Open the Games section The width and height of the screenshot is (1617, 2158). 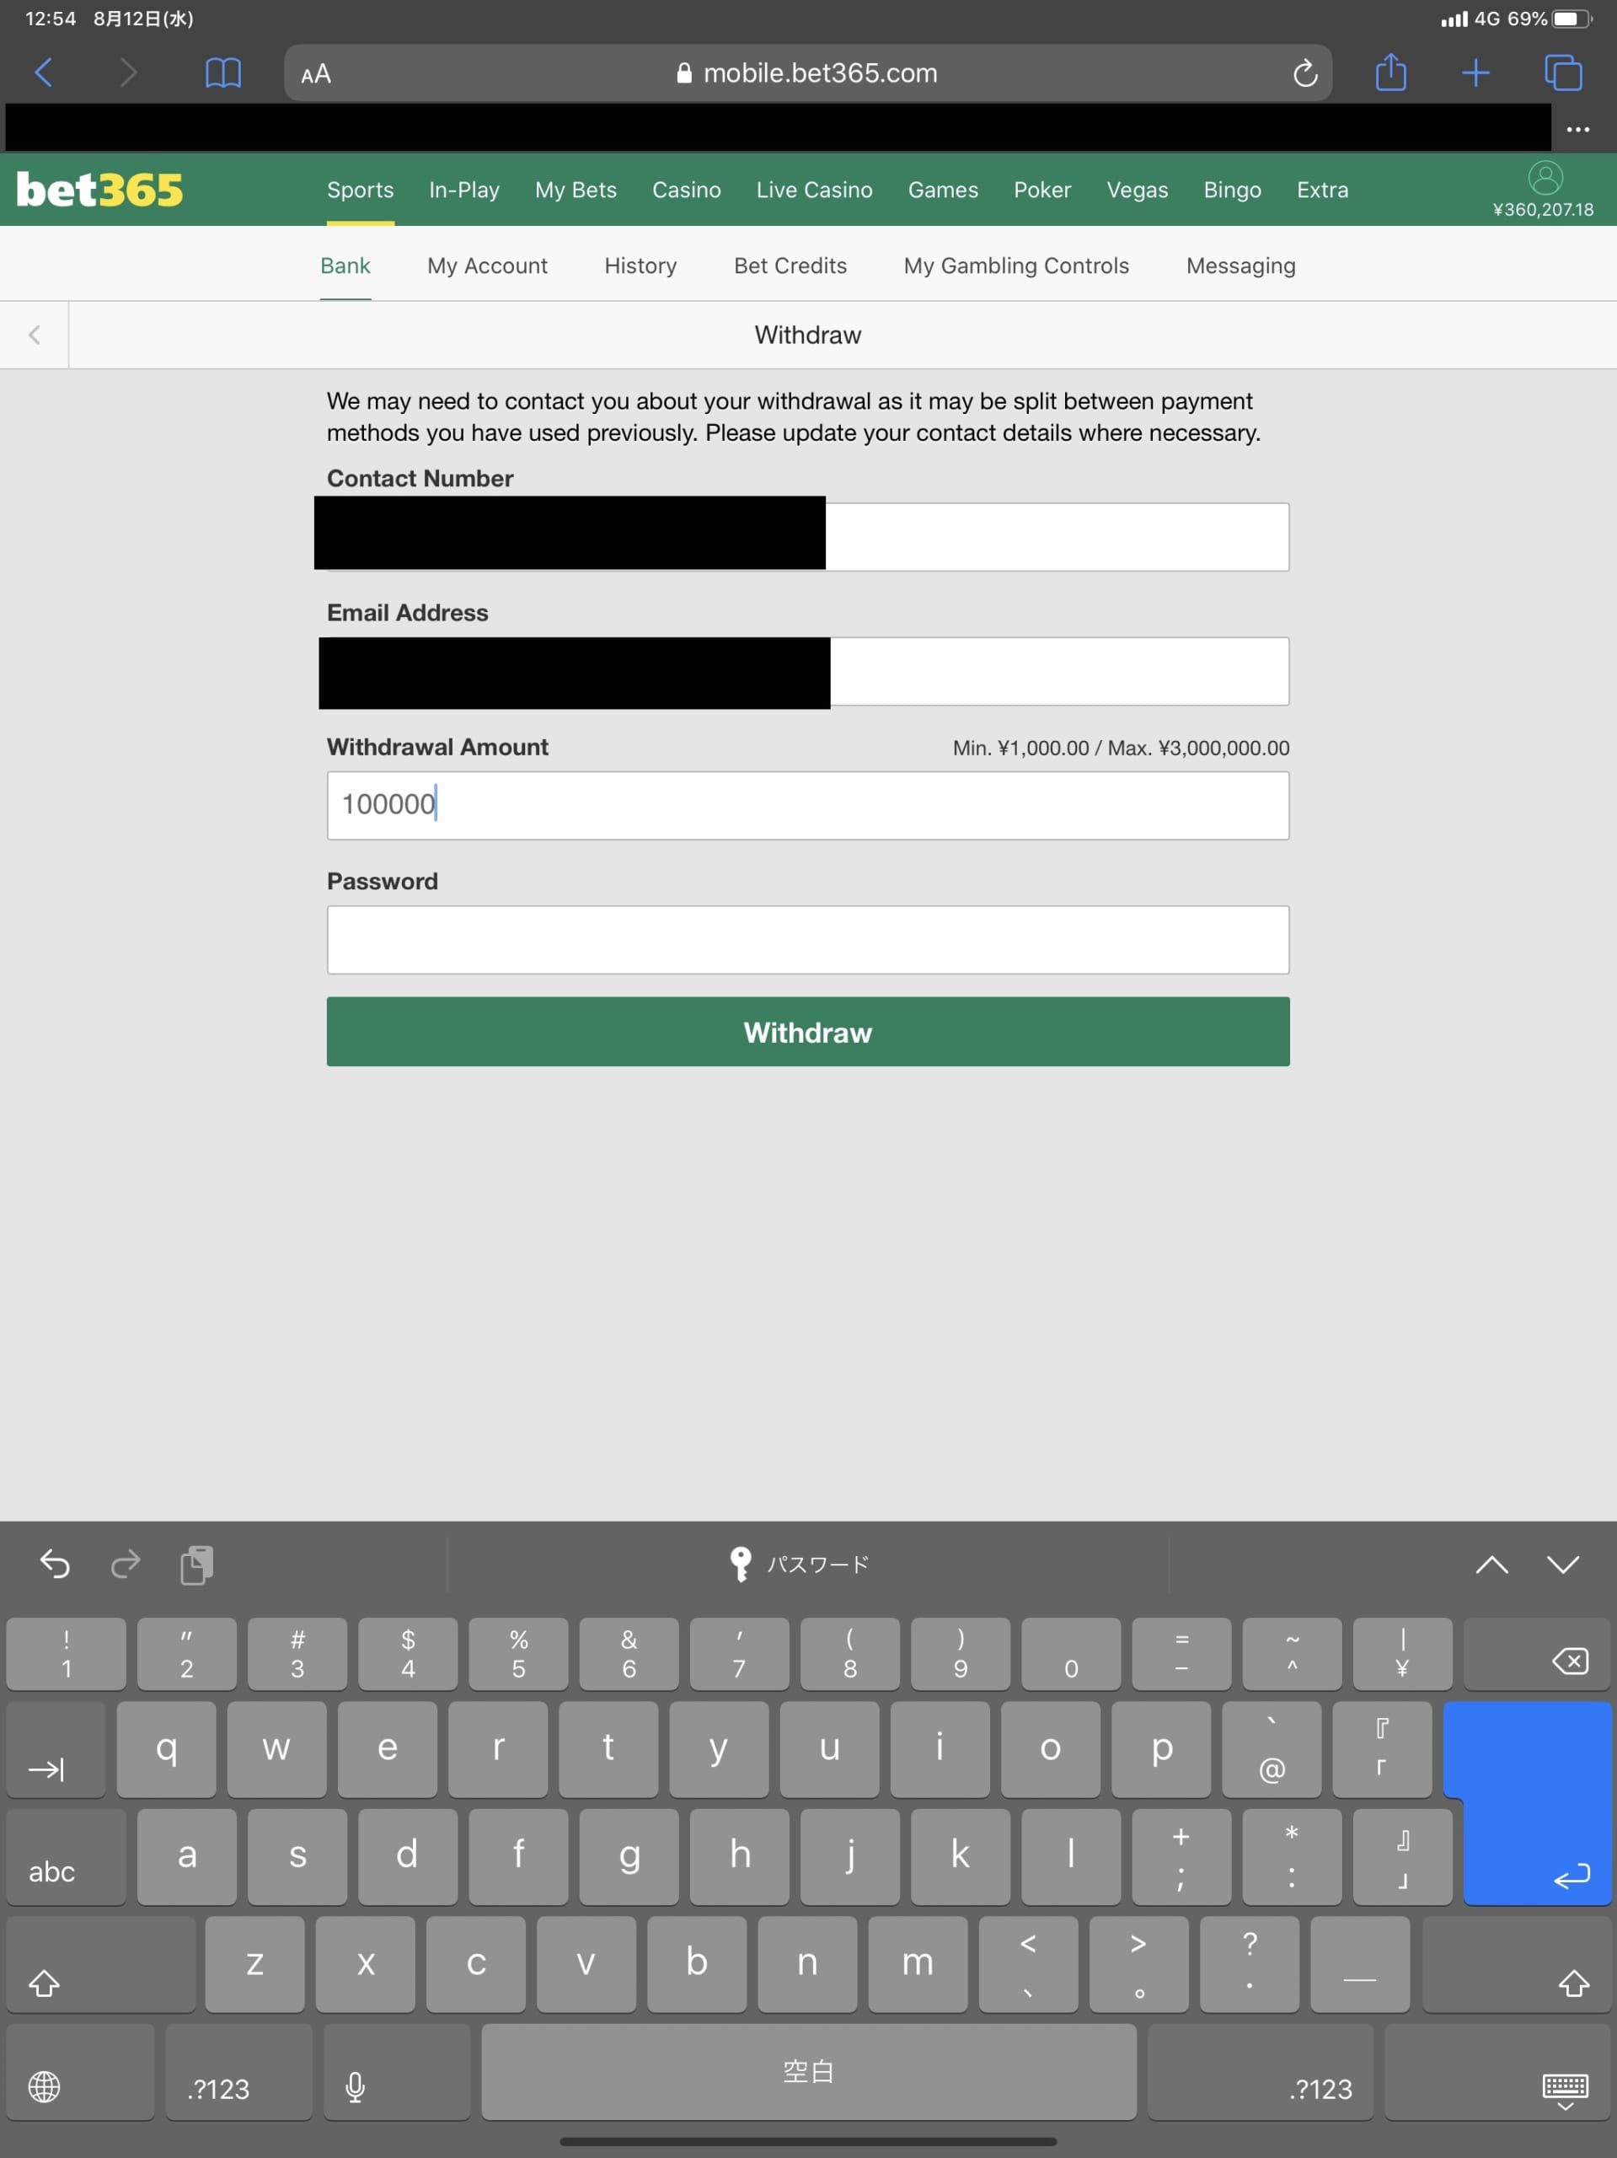click(943, 190)
